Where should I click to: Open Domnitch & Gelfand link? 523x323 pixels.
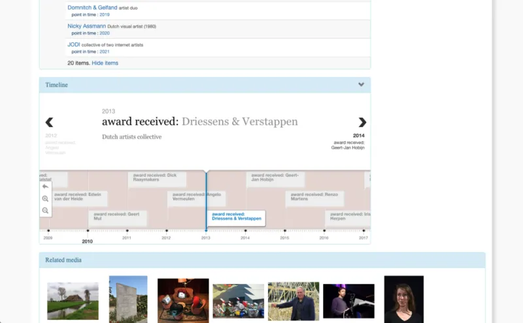click(x=92, y=7)
